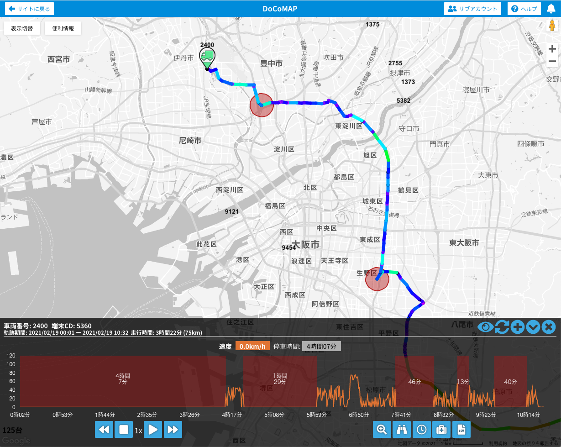Click the binoculars search button

coord(402,429)
